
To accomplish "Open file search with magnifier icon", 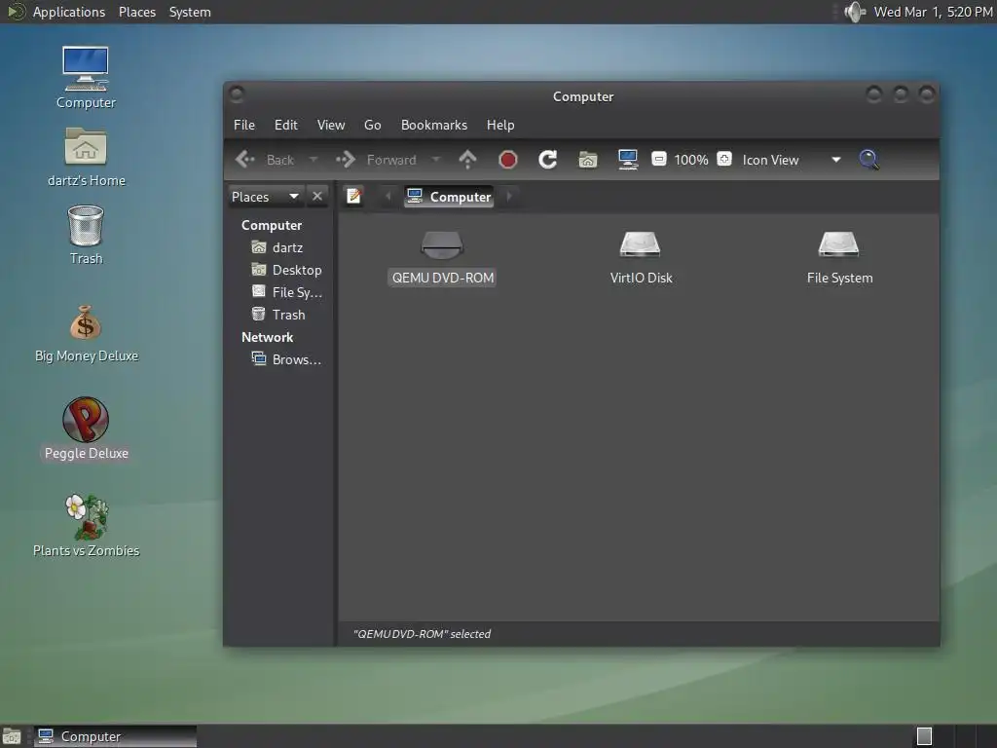I will coord(869,159).
